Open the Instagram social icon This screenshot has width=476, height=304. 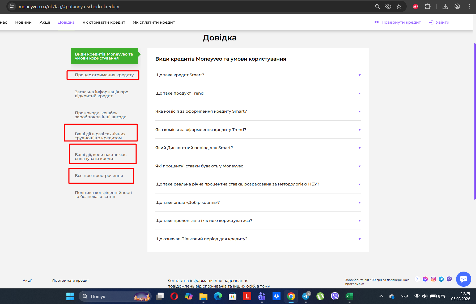point(433,279)
